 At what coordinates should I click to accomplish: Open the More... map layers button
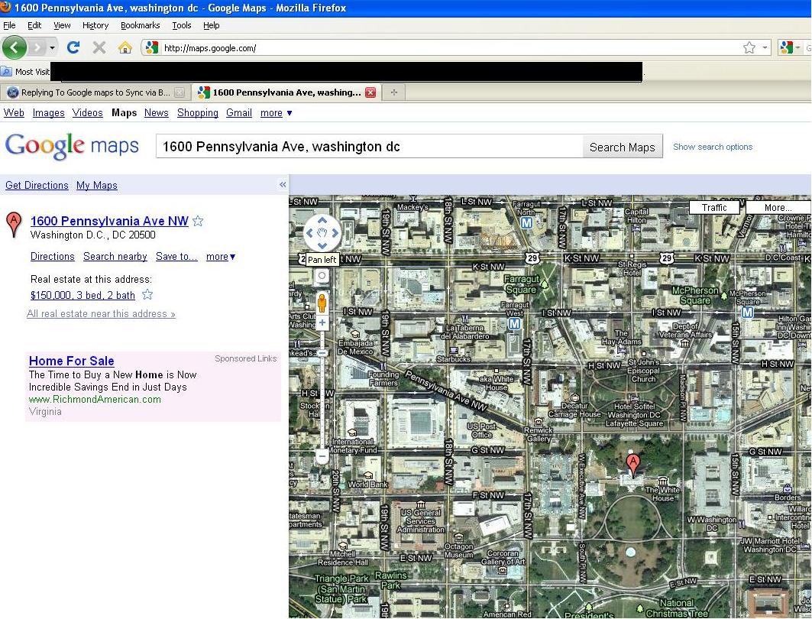point(778,207)
